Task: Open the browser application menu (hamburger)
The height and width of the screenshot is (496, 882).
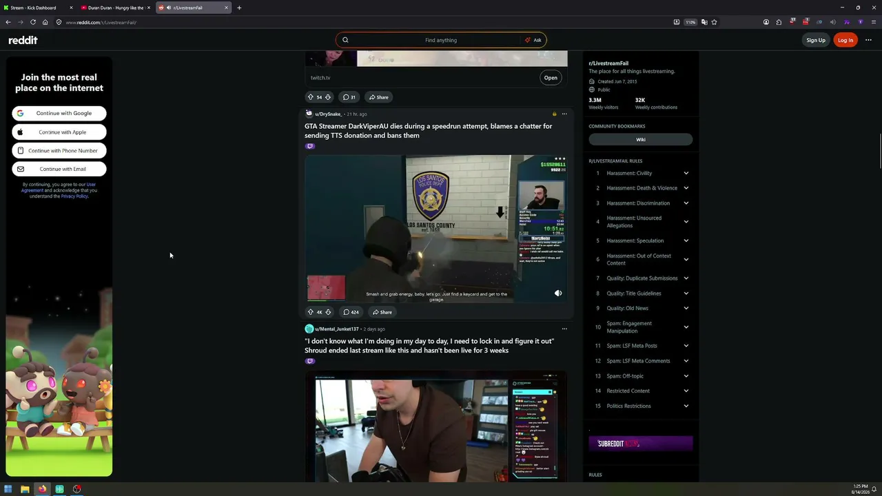Action: (x=872, y=22)
